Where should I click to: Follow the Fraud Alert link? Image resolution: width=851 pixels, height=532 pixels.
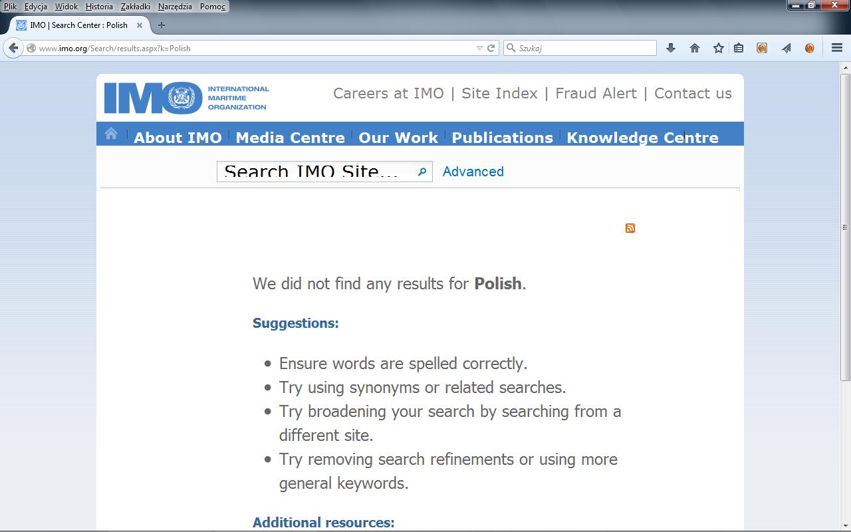[x=596, y=93]
